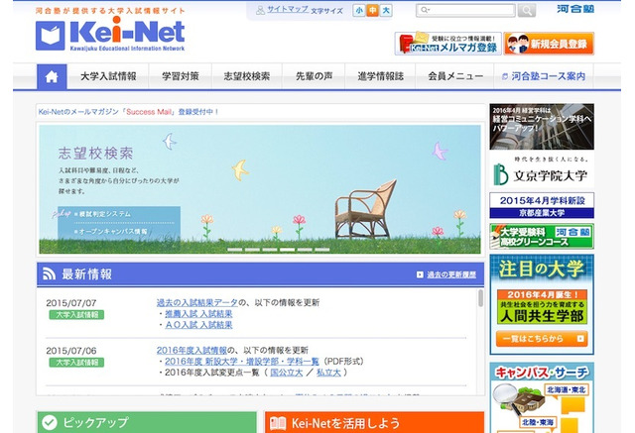
Task: Open the 先輩の声 menu
Action: [x=314, y=76]
